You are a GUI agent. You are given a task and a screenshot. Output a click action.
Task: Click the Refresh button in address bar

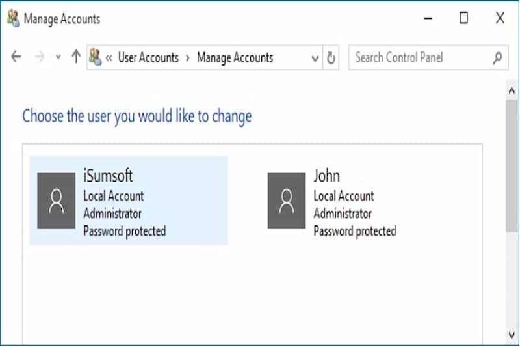(331, 58)
